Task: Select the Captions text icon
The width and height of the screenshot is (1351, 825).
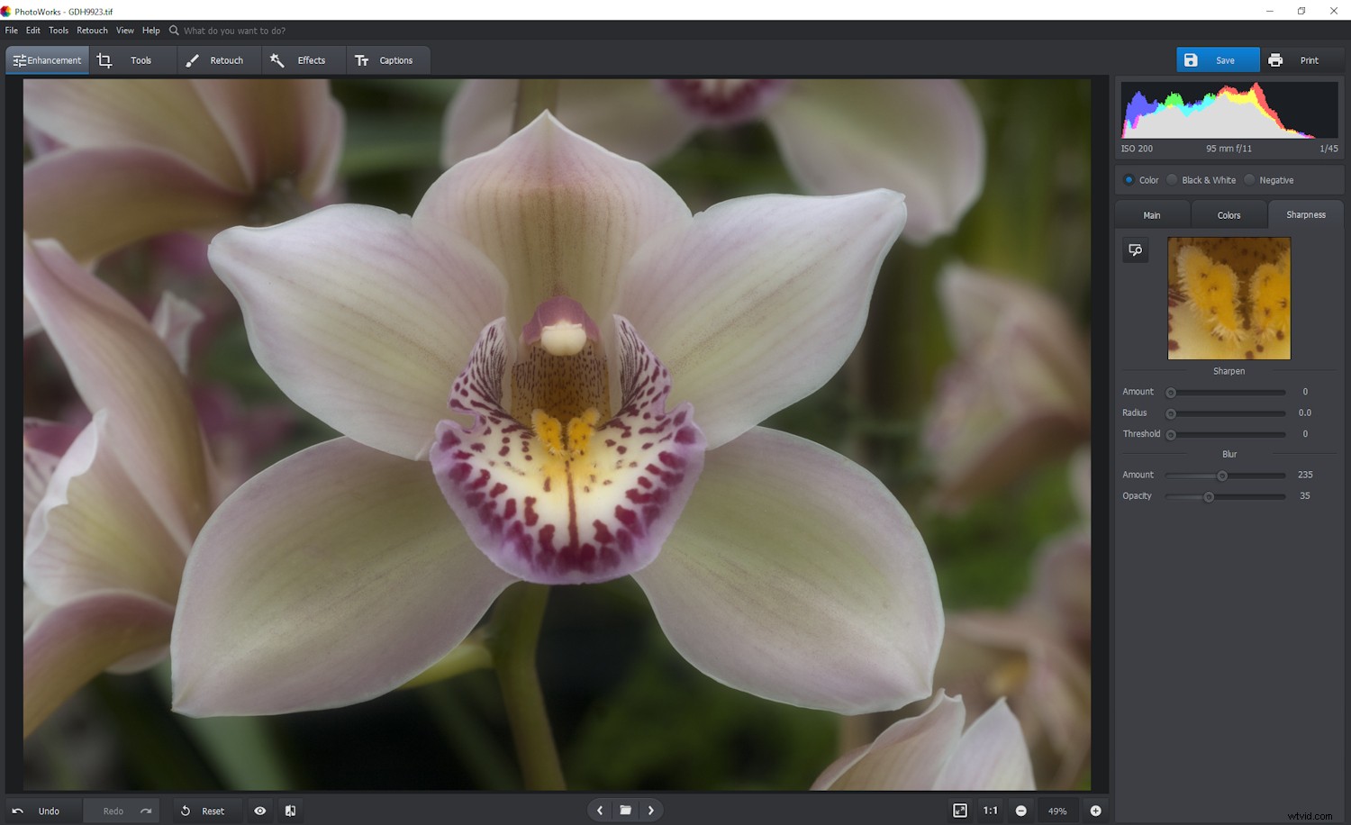Action: 363,59
